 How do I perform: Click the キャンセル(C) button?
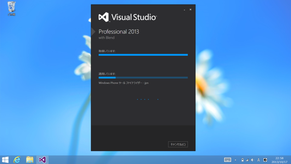pos(178,144)
